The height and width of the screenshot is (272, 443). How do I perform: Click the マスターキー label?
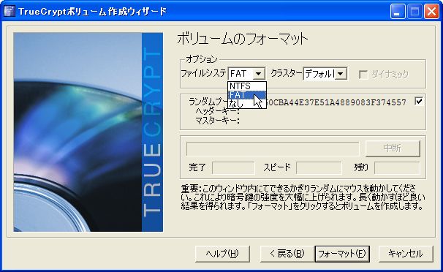[x=217, y=121]
